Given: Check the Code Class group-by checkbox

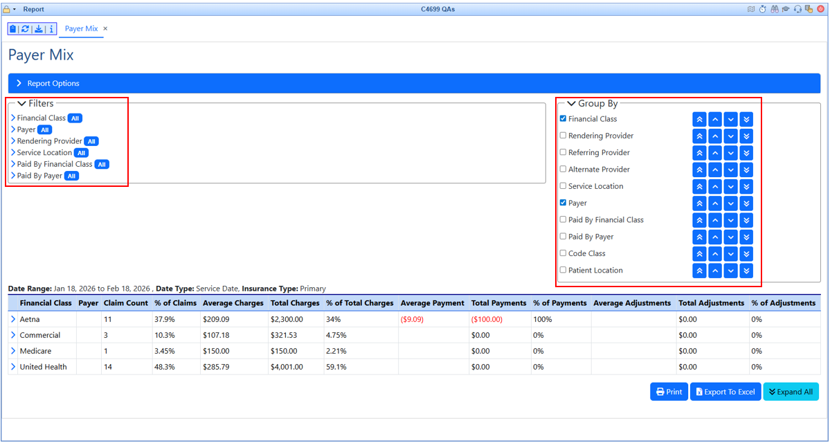Looking at the screenshot, I should [563, 253].
